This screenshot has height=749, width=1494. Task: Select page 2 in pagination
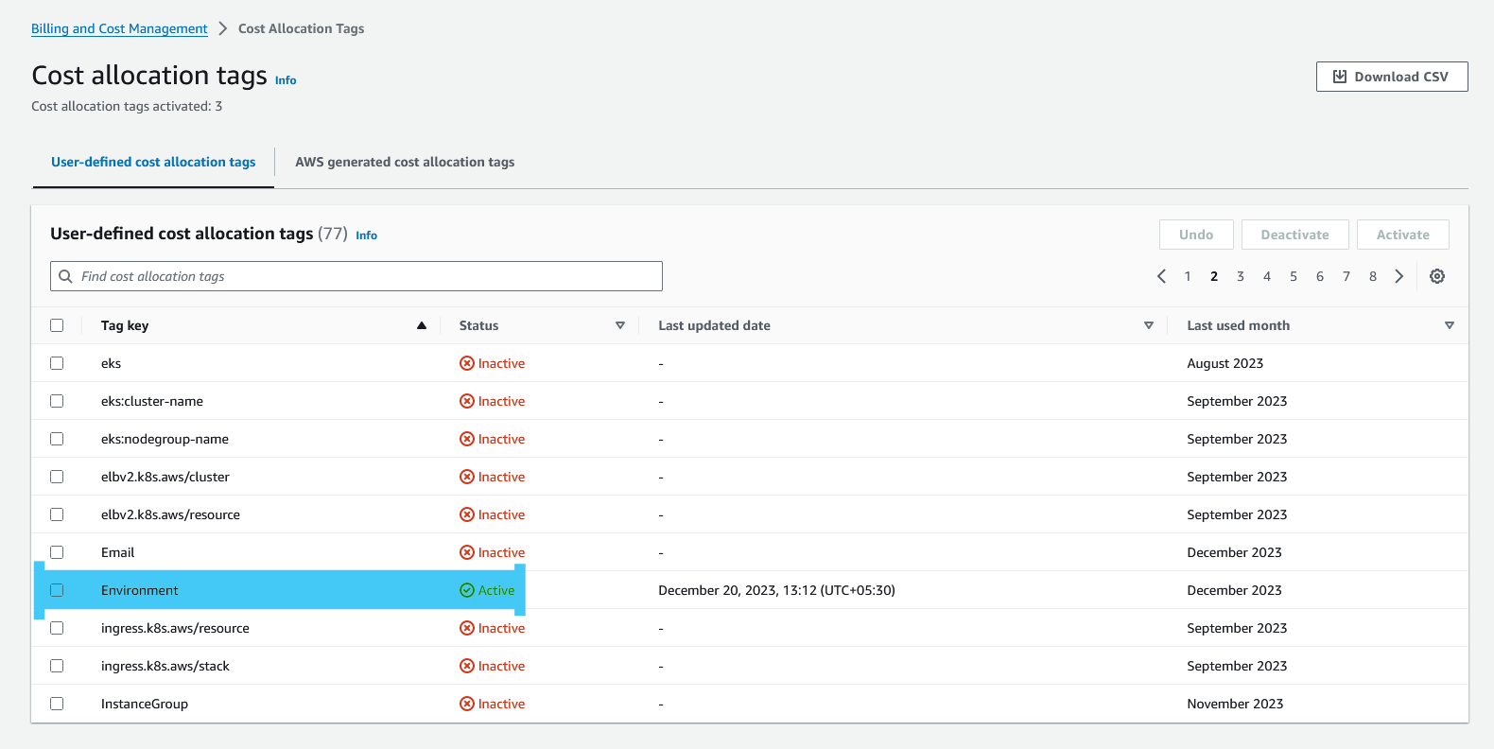pyautogui.click(x=1214, y=276)
